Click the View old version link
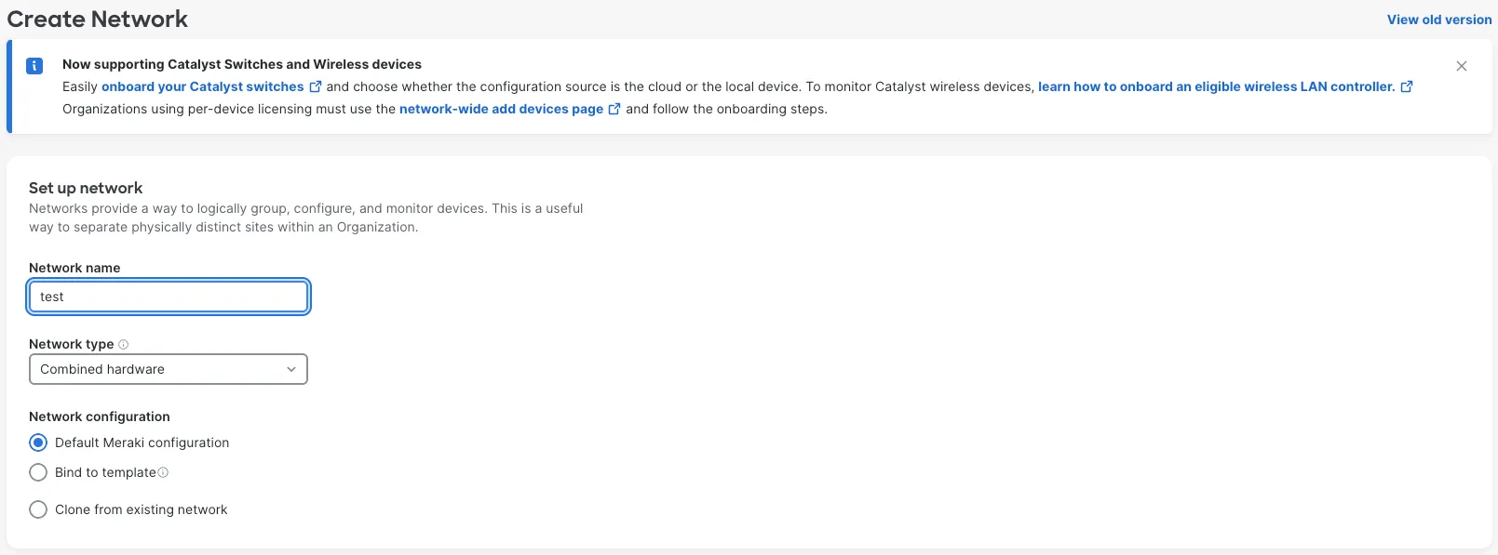 click(1439, 20)
